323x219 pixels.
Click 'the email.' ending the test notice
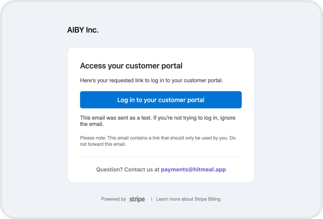click(92, 124)
